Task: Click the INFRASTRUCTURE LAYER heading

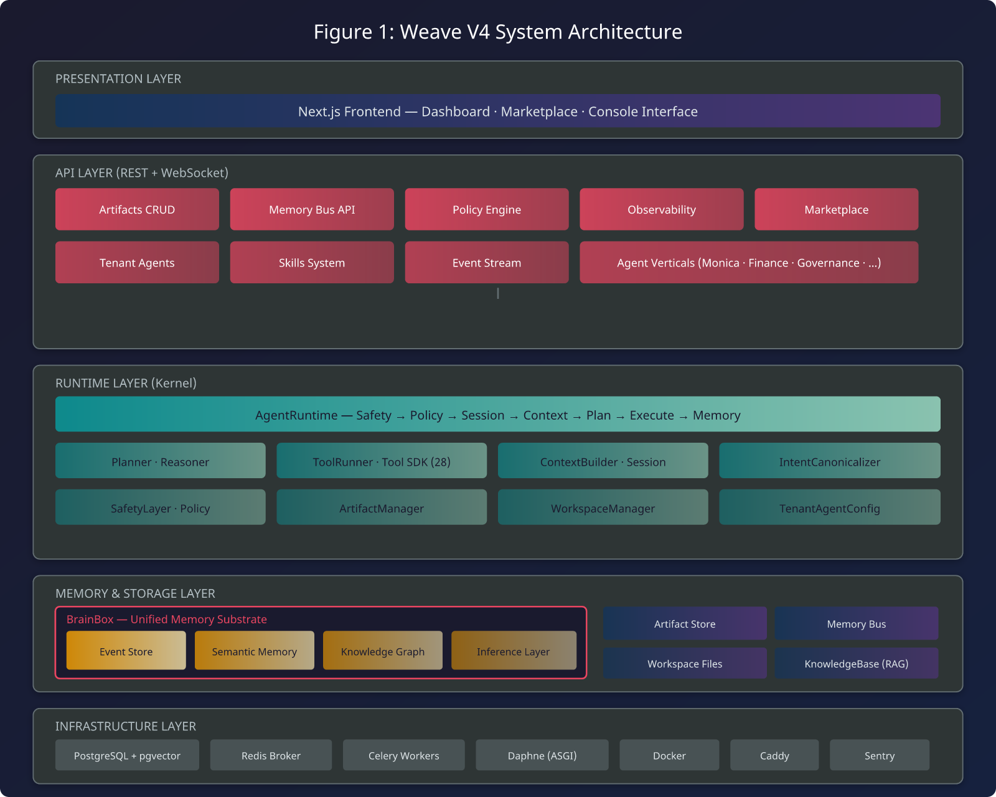Action: (x=126, y=726)
